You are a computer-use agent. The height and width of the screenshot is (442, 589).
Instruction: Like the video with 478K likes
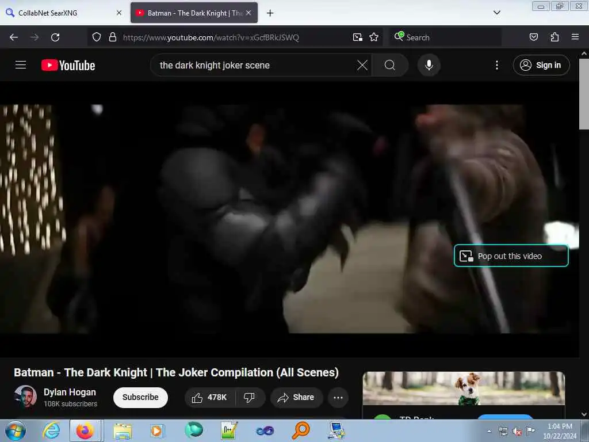[x=209, y=397]
